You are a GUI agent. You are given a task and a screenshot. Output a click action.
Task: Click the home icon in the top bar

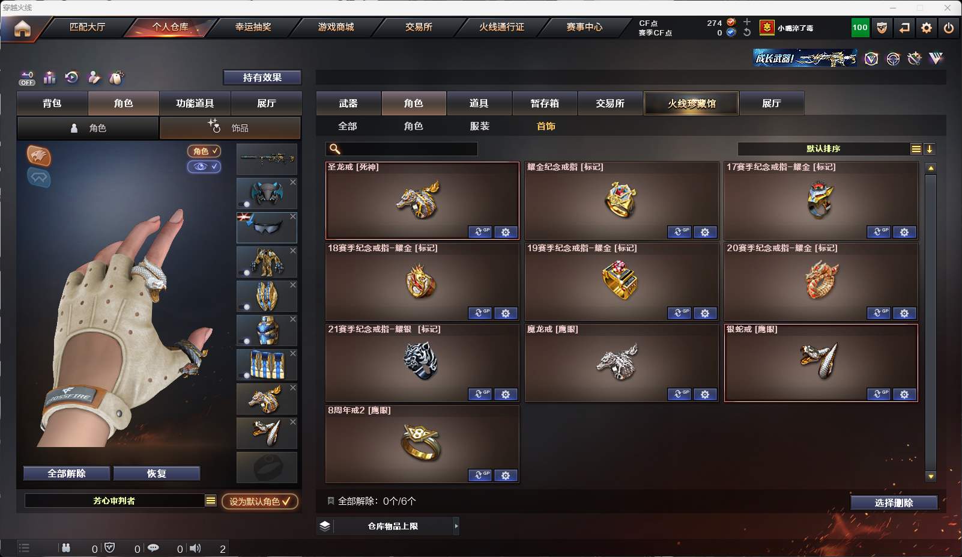[x=22, y=28]
